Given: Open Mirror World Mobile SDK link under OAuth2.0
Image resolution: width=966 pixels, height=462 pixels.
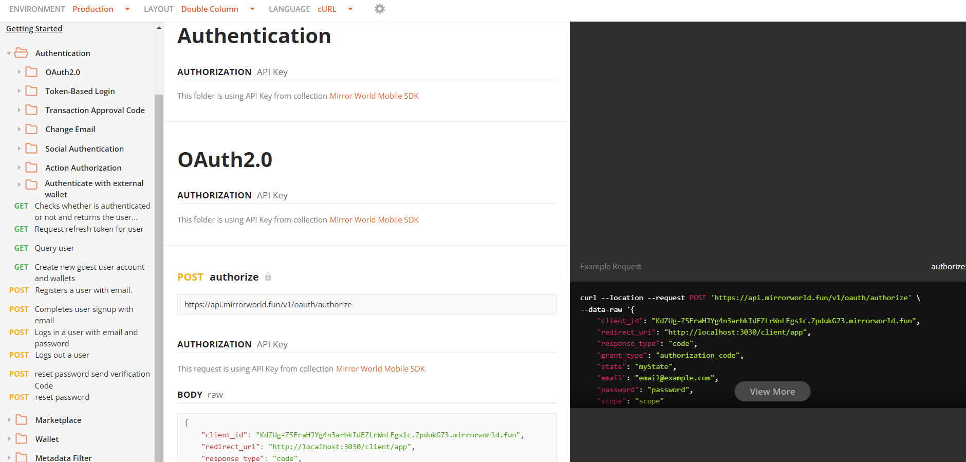Looking at the screenshot, I should click(x=374, y=220).
